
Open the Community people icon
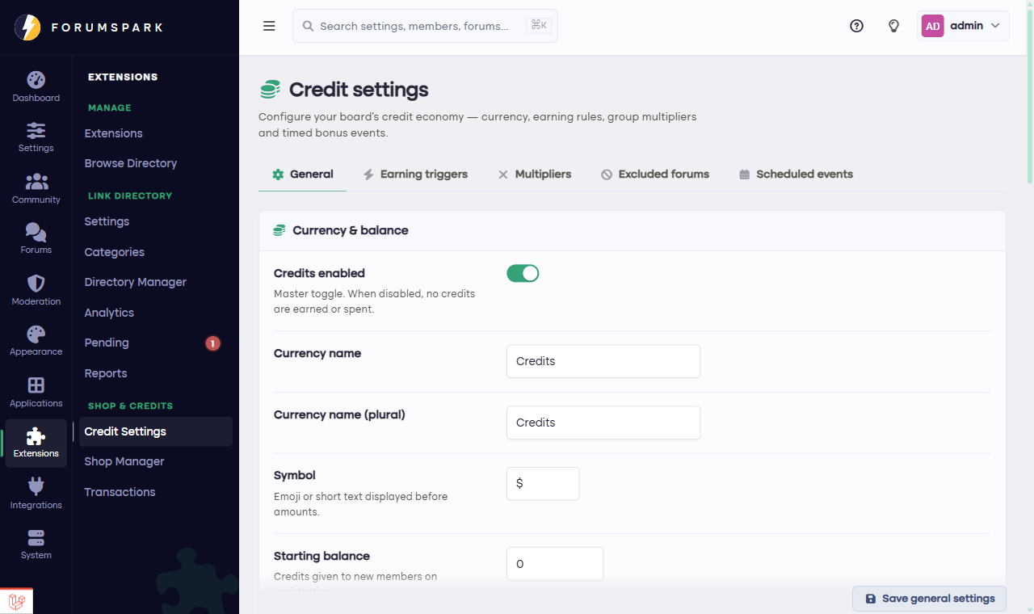tap(36, 181)
